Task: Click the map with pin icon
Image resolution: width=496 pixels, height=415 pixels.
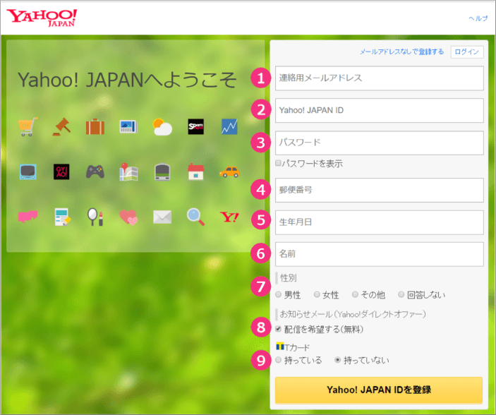Action: tap(128, 172)
